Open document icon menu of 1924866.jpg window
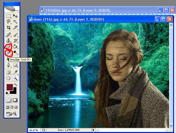176x133 pixels. pos(42,10)
